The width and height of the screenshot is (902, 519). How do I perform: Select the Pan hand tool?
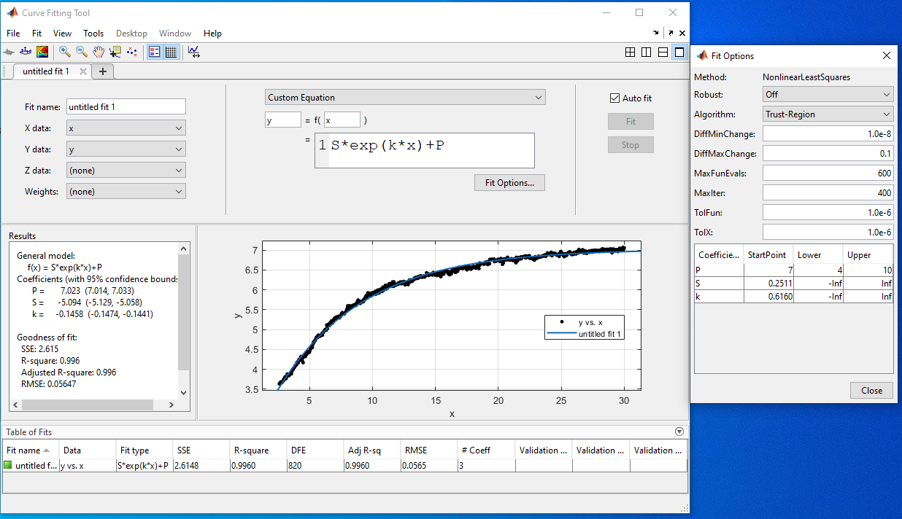pos(98,52)
